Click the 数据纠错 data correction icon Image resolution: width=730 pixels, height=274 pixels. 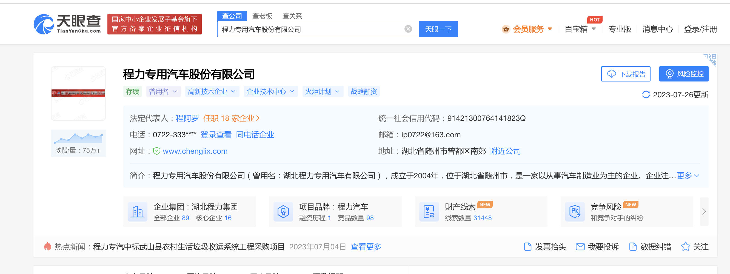pyautogui.click(x=633, y=247)
